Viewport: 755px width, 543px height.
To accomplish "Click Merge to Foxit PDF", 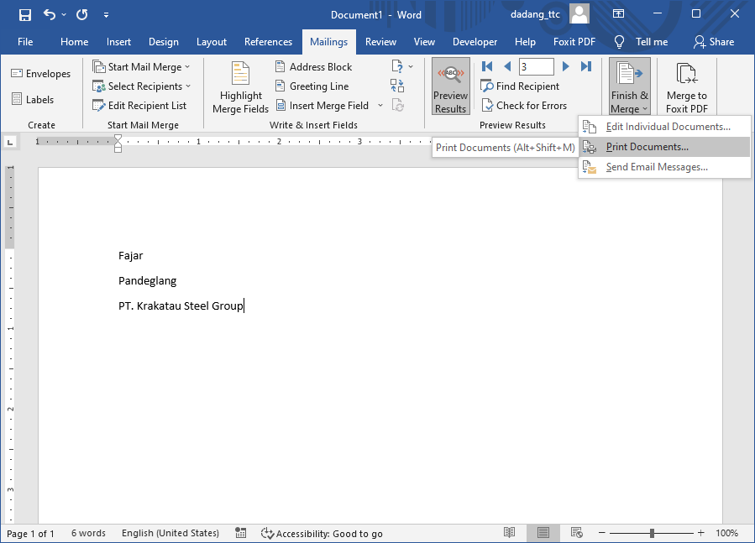I will pos(686,85).
